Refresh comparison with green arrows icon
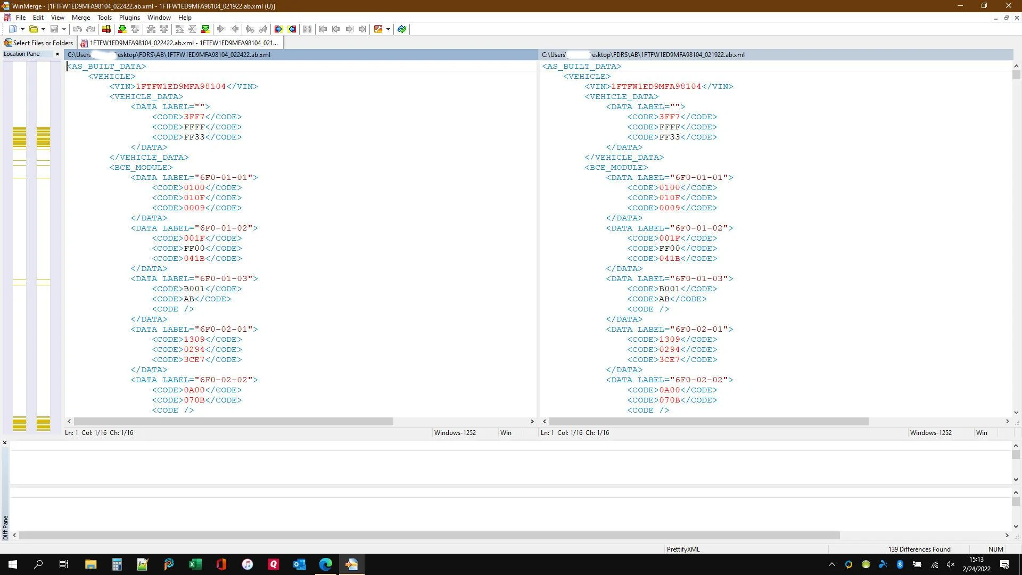Screen dimensions: 1022x575 coord(402,29)
